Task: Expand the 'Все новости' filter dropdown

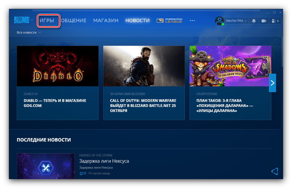Action: (x=29, y=32)
